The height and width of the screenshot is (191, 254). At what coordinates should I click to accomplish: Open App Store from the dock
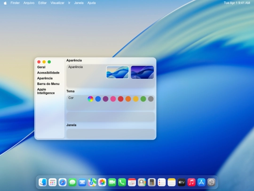(201, 182)
